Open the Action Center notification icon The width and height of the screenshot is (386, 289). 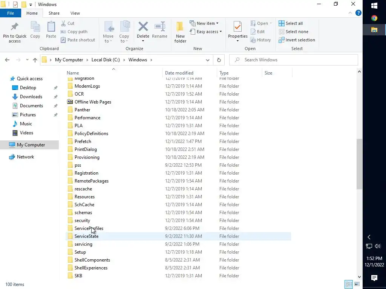point(374,278)
